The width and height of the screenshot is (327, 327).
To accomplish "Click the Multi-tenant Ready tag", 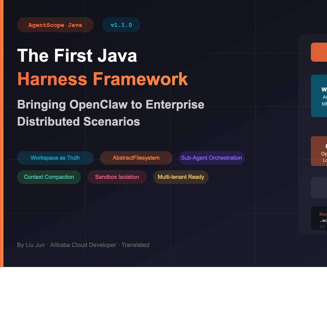I will (x=181, y=177).
